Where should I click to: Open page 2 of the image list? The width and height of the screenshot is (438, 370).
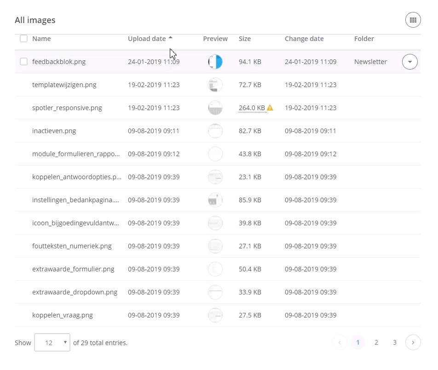(x=376, y=342)
